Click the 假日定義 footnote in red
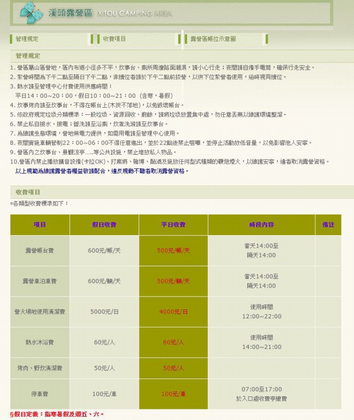 pyautogui.click(x=57, y=414)
